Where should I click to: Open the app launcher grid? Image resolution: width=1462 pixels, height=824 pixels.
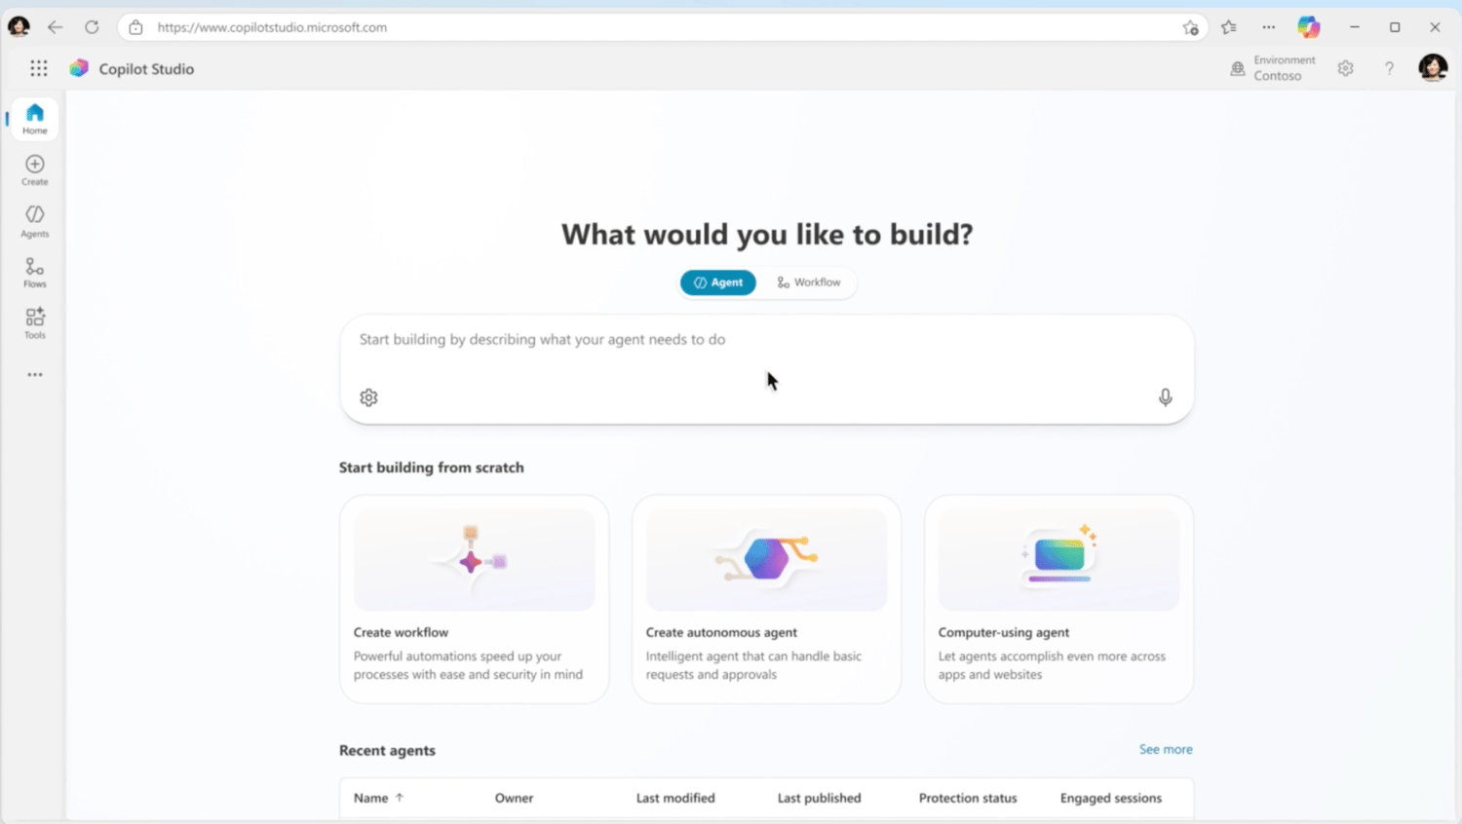[39, 68]
